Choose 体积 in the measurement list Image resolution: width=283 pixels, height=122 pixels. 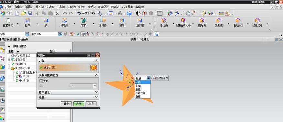pos(142,82)
